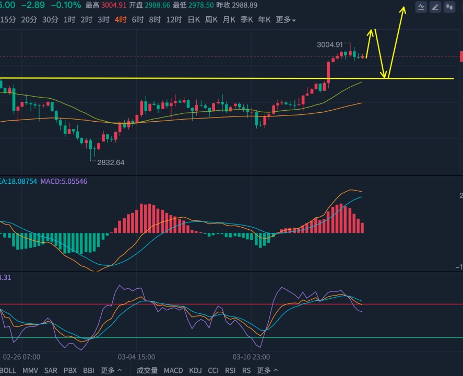Toggle the MACD sub-indicator
The image size is (463, 376).
pyautogui.click(x=173, y=370)
